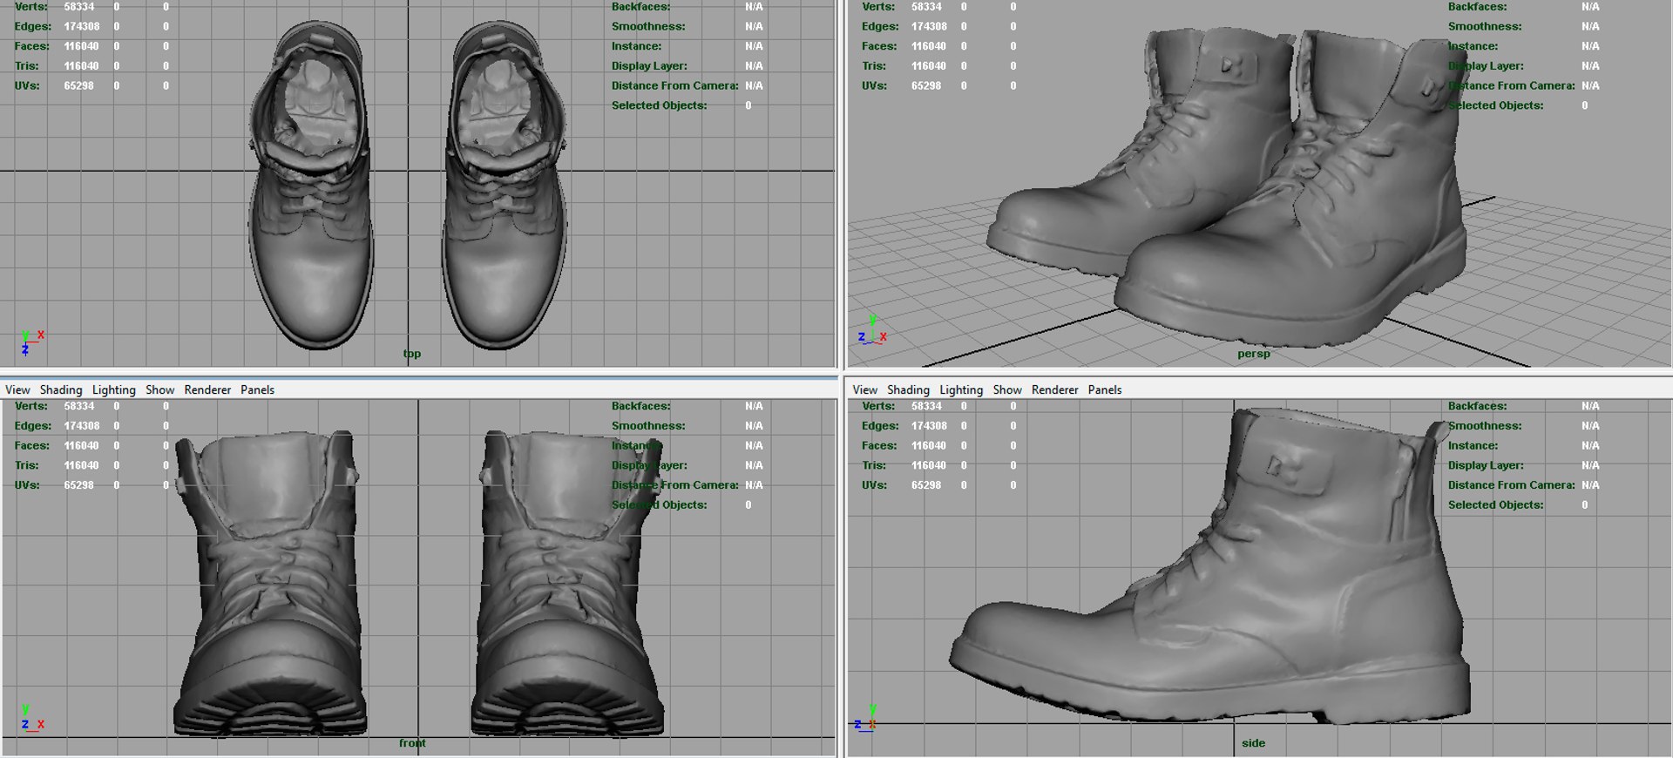Click the axis gizmo in the top viewport
1673x758 pixels.
coord(31,342)
